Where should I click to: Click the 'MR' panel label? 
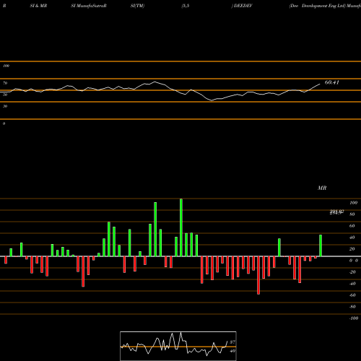(322, 188)
